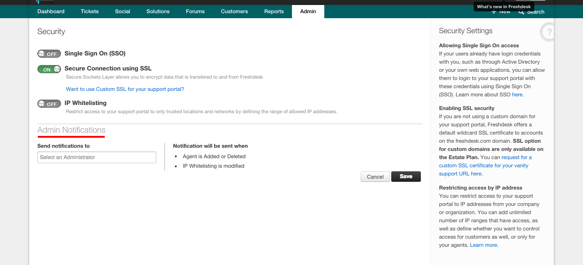This screenshot has width=583, height=265.
Task: Turn off Secure Connection using SSL
Action: [49, 69]
